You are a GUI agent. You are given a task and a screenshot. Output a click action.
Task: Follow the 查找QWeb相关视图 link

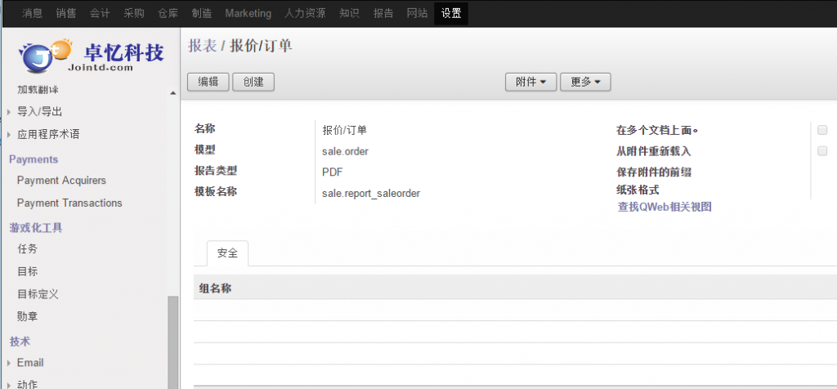point(665,207)
